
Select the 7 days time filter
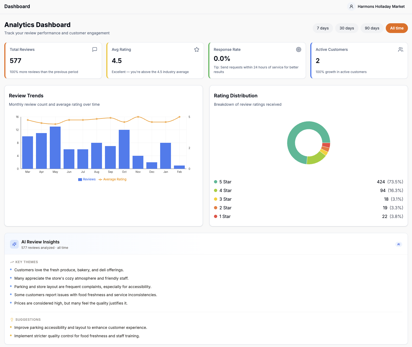(323, 28)
